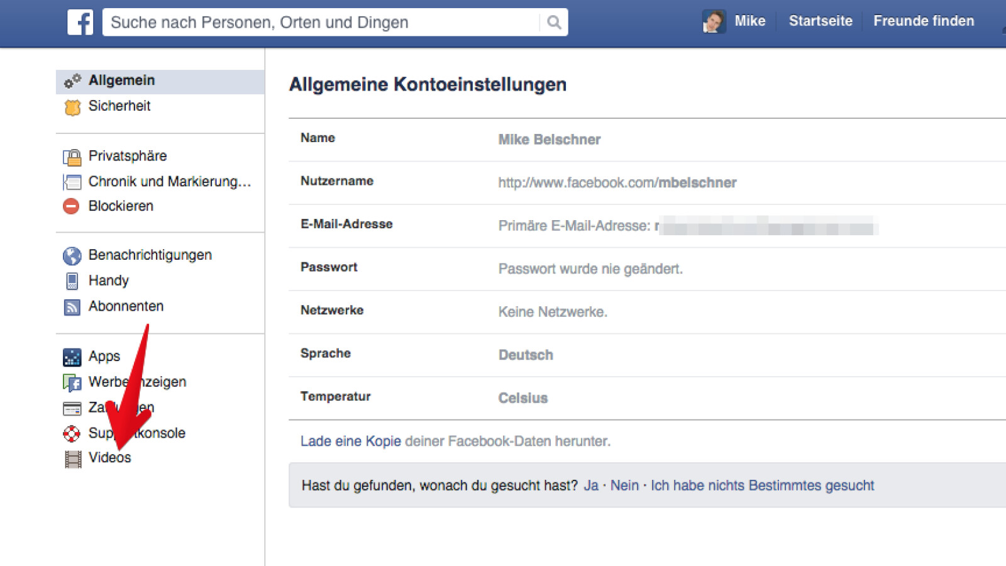The width and height of the screenshot is (1006, 566).
Task: Click the Facebook logo in the header
Action: 80,21
